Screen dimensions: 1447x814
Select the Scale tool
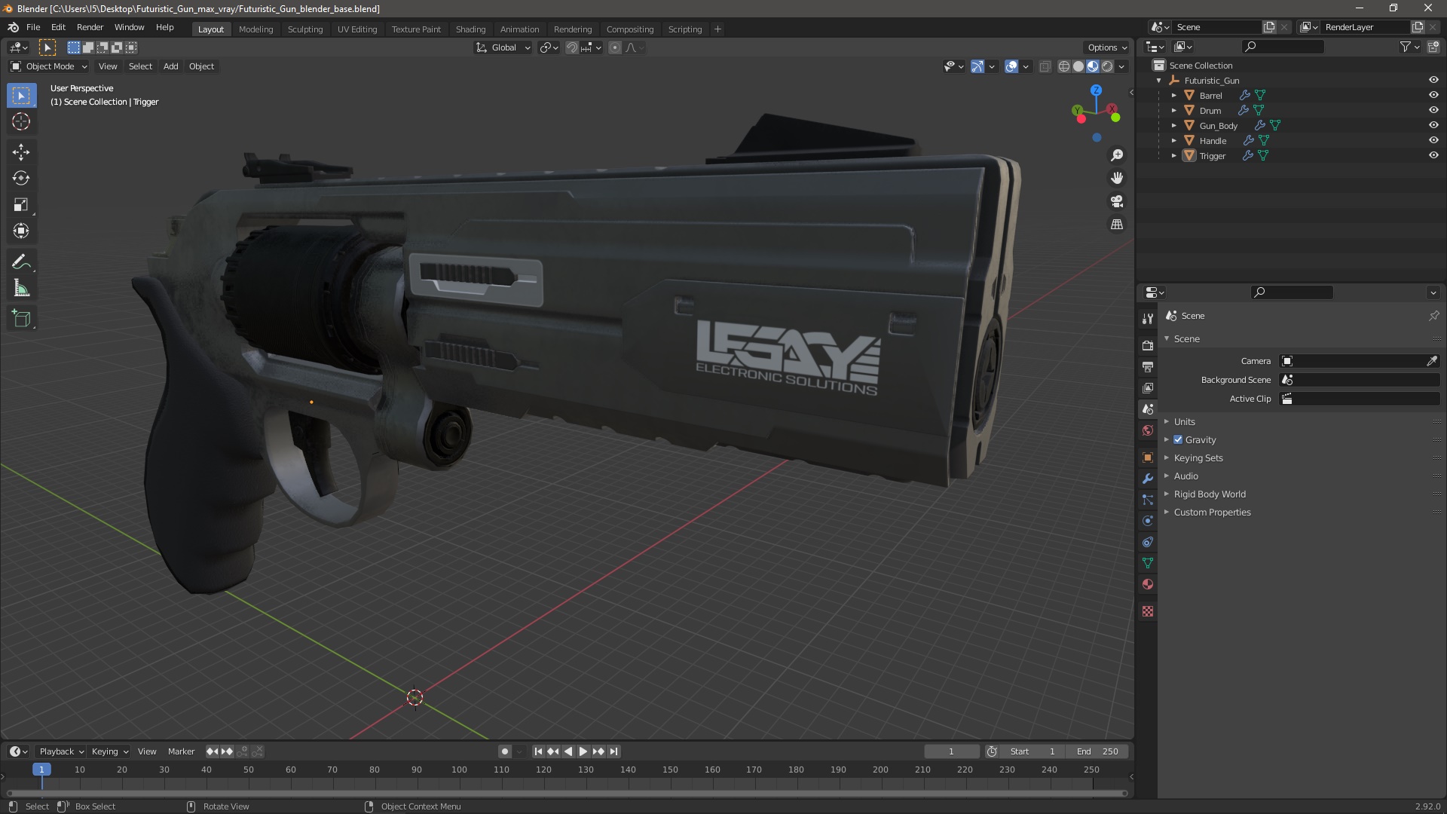pos(21,205)
